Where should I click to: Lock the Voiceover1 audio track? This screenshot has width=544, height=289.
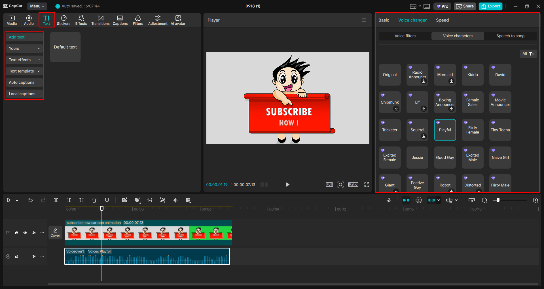[17, 256]
